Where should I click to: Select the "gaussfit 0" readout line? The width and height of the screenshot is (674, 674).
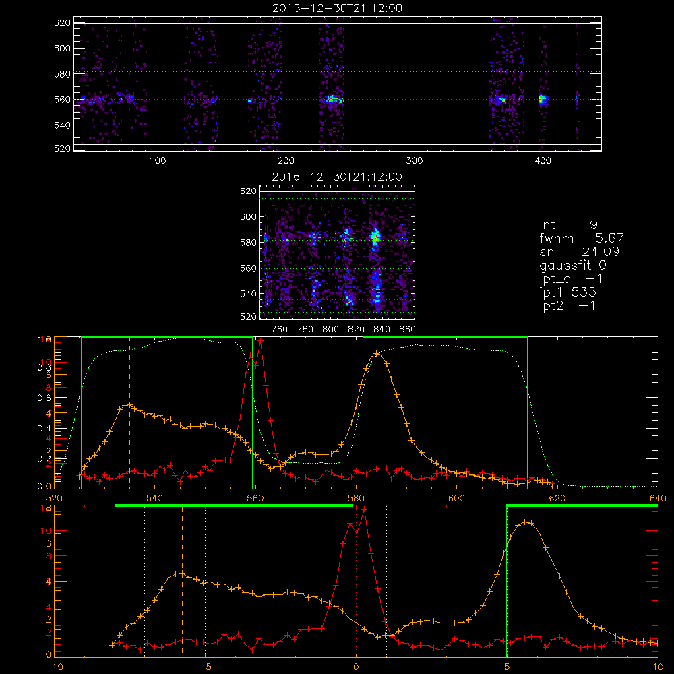tap(572, 265)
